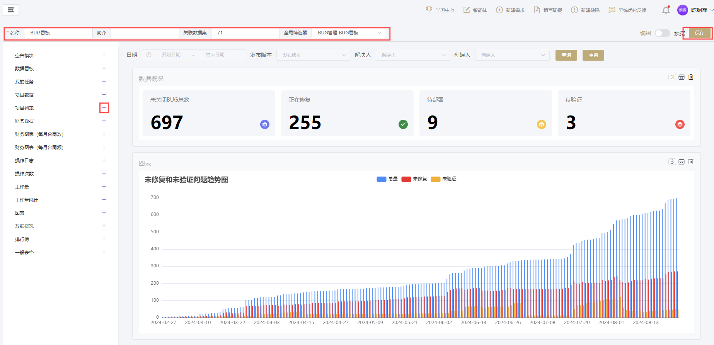Delete the 数据概况 module with its trash icon

click(691, 77)
